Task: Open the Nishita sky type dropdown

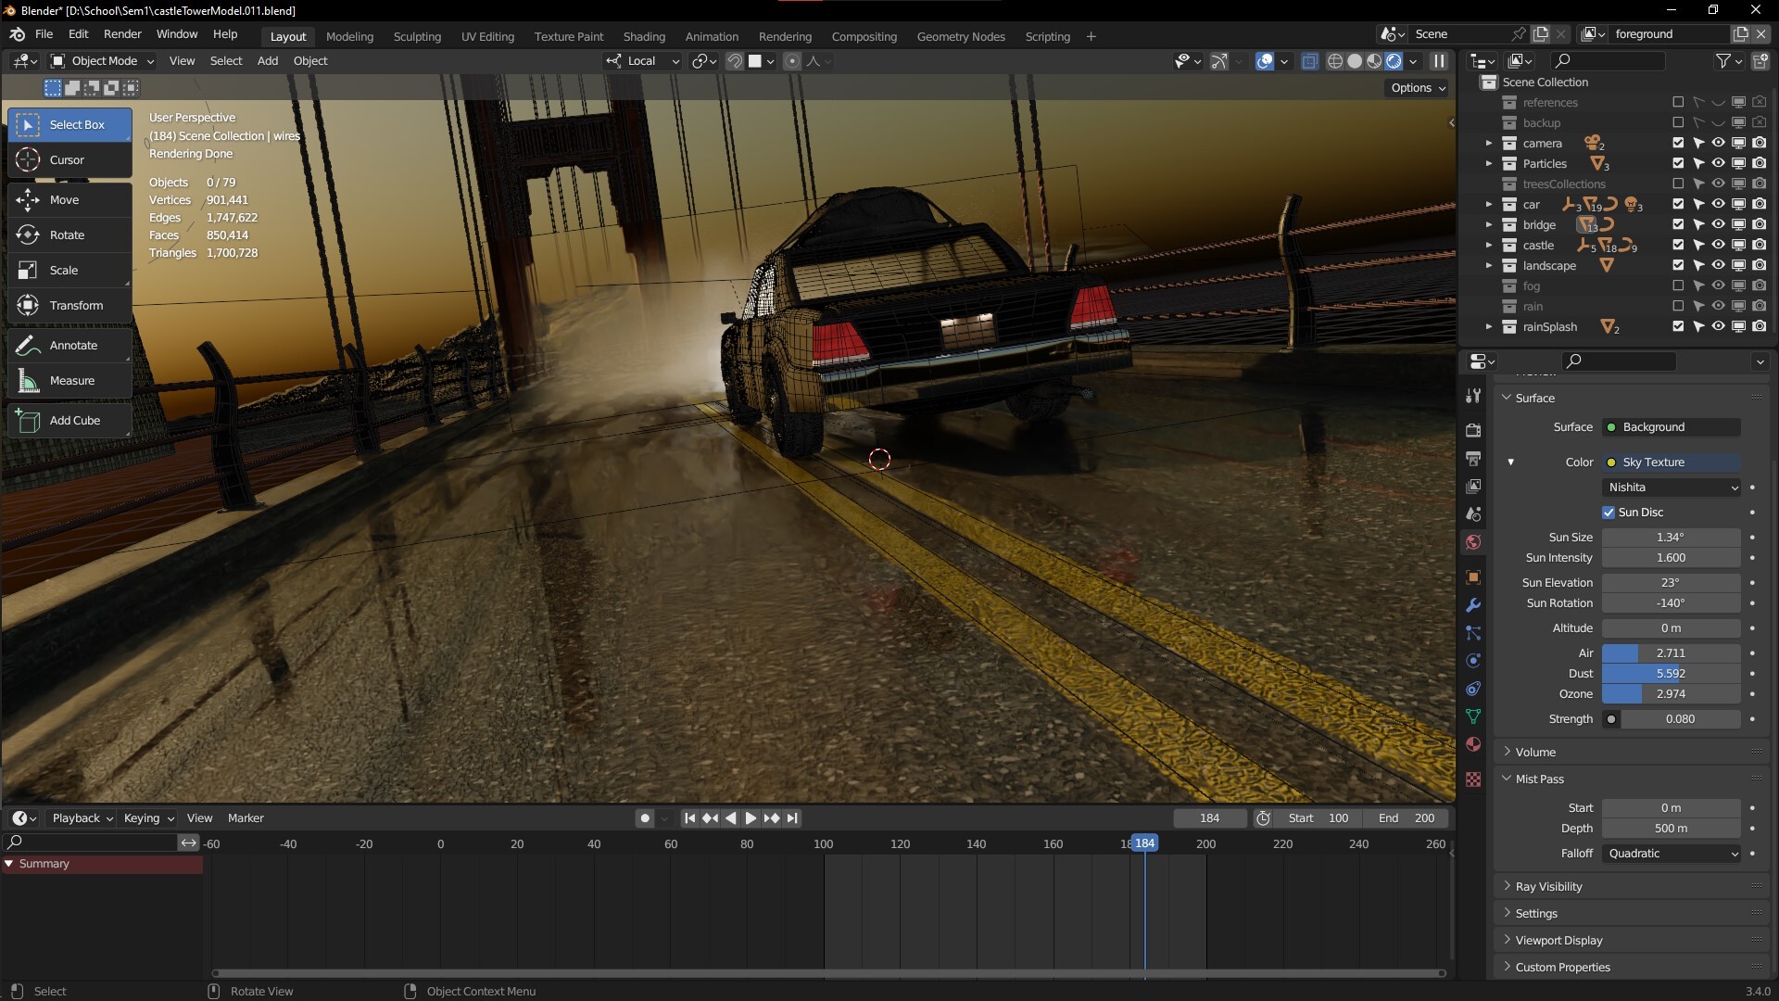Action: 1672,488
